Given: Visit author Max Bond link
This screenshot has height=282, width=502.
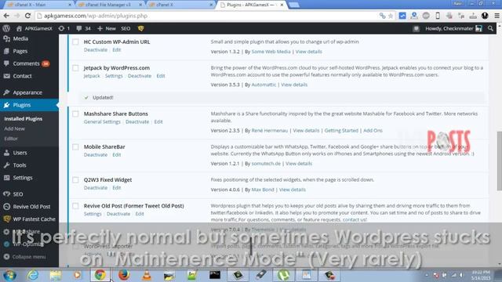Looking at the screenshot, I should click(x=263, y=190).
